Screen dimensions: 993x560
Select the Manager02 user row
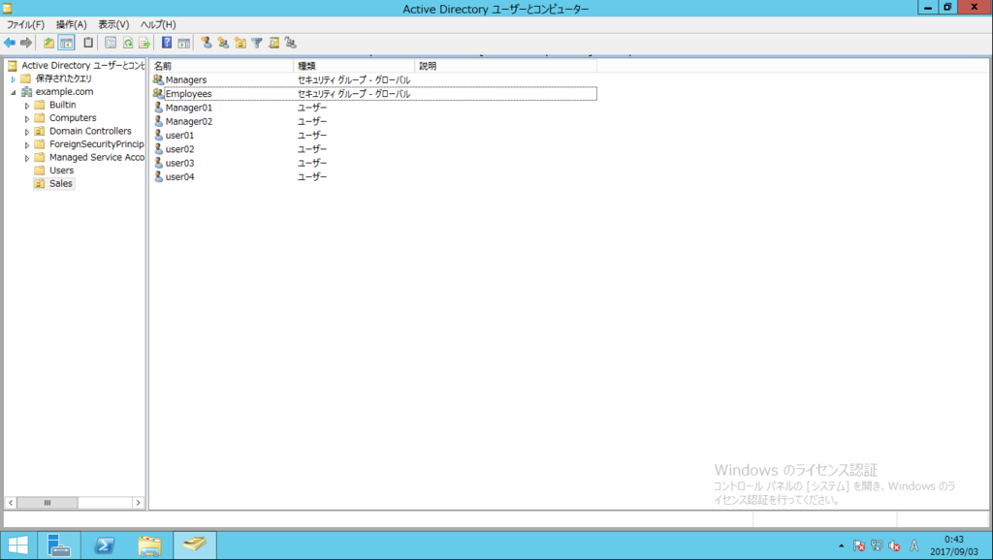[374, 121]
